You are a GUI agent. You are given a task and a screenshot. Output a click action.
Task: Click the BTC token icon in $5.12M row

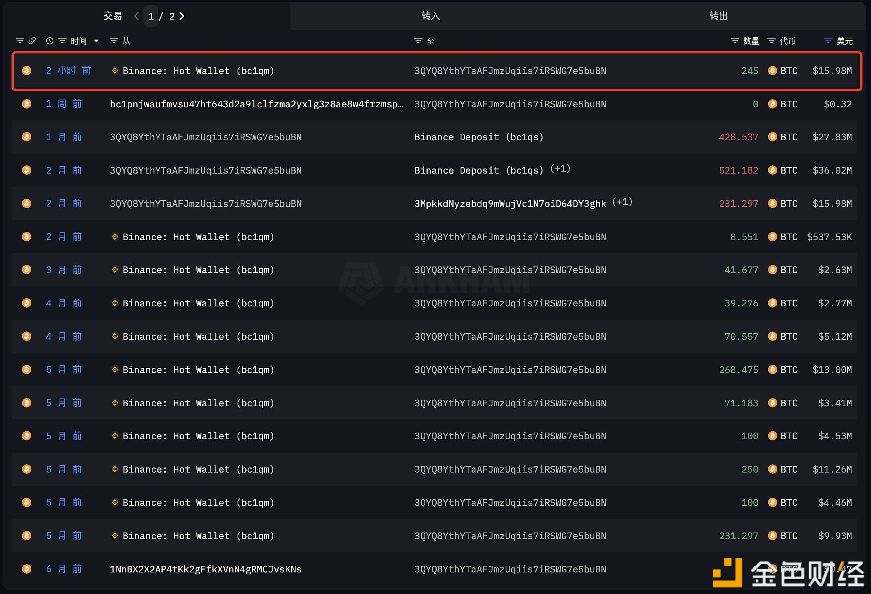coord(773,336)
